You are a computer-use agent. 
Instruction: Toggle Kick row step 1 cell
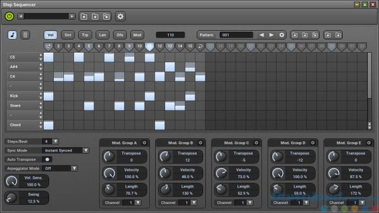(x=49, y=96)
